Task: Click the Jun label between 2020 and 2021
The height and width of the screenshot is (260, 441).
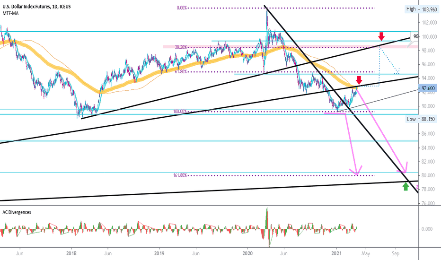Action: [x=284, y=253]
